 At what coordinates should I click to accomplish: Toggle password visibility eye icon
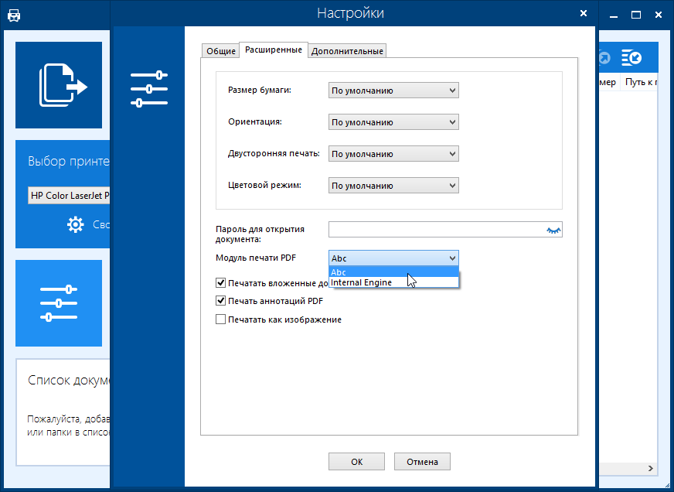[x=553, y=230]
